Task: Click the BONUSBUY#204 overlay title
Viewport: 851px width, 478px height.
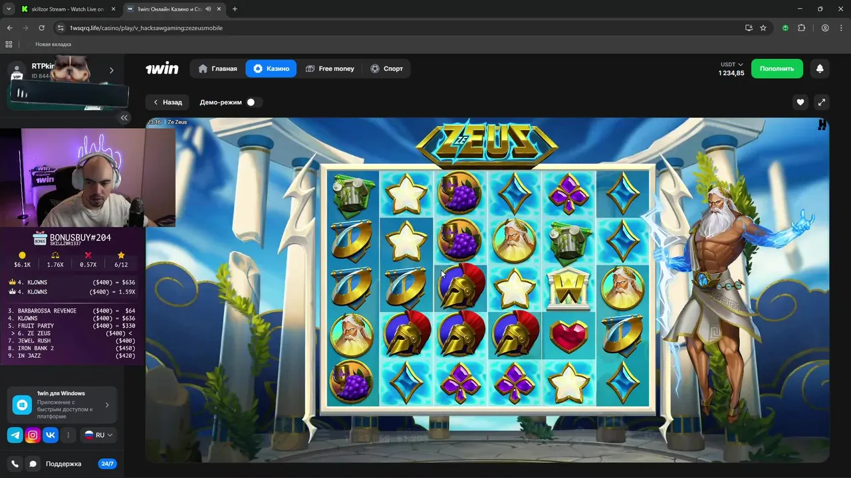Action: pos(80,238)
